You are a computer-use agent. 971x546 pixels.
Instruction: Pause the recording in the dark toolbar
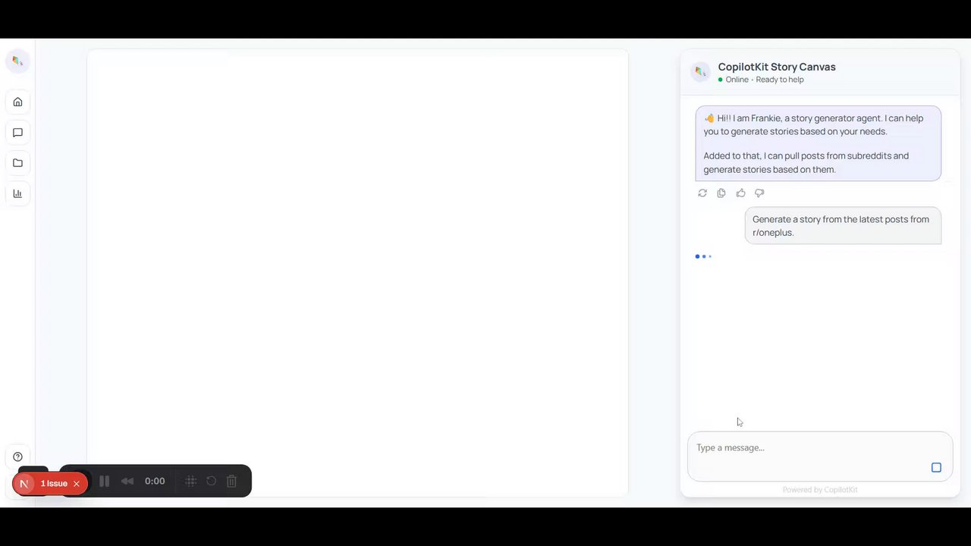pyautogui.click(x=105, y=481)
